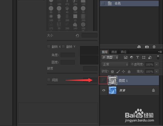The width and height of the screenshot is (163, 126).
Task: Lock all padlock icon in lock row
Action: [129, 72]
